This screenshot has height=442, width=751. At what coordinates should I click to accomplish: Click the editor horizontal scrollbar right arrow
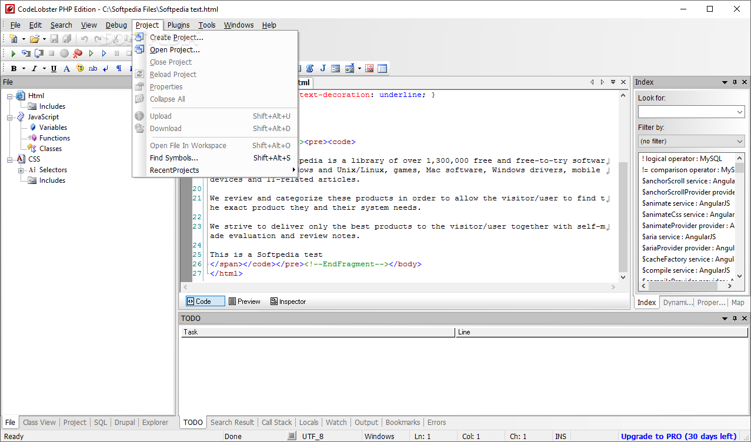(x=613, y=287)
